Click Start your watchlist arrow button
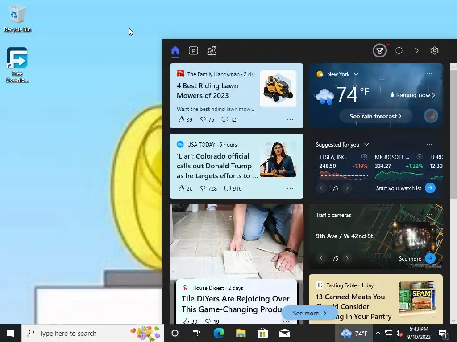Viewport: 457px width, 342px height. click(430, 188)
